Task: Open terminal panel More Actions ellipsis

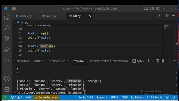Action: pyautogui.click(x=169, y=61)
